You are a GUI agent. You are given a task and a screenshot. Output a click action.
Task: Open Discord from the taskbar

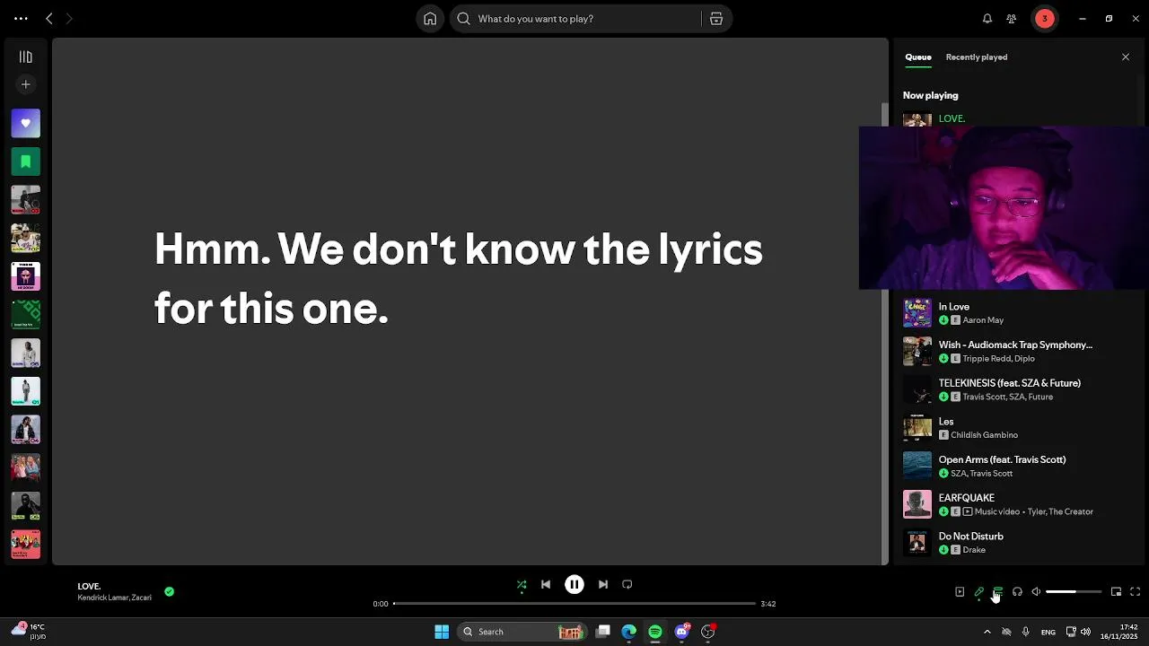(x=682, y=632)
